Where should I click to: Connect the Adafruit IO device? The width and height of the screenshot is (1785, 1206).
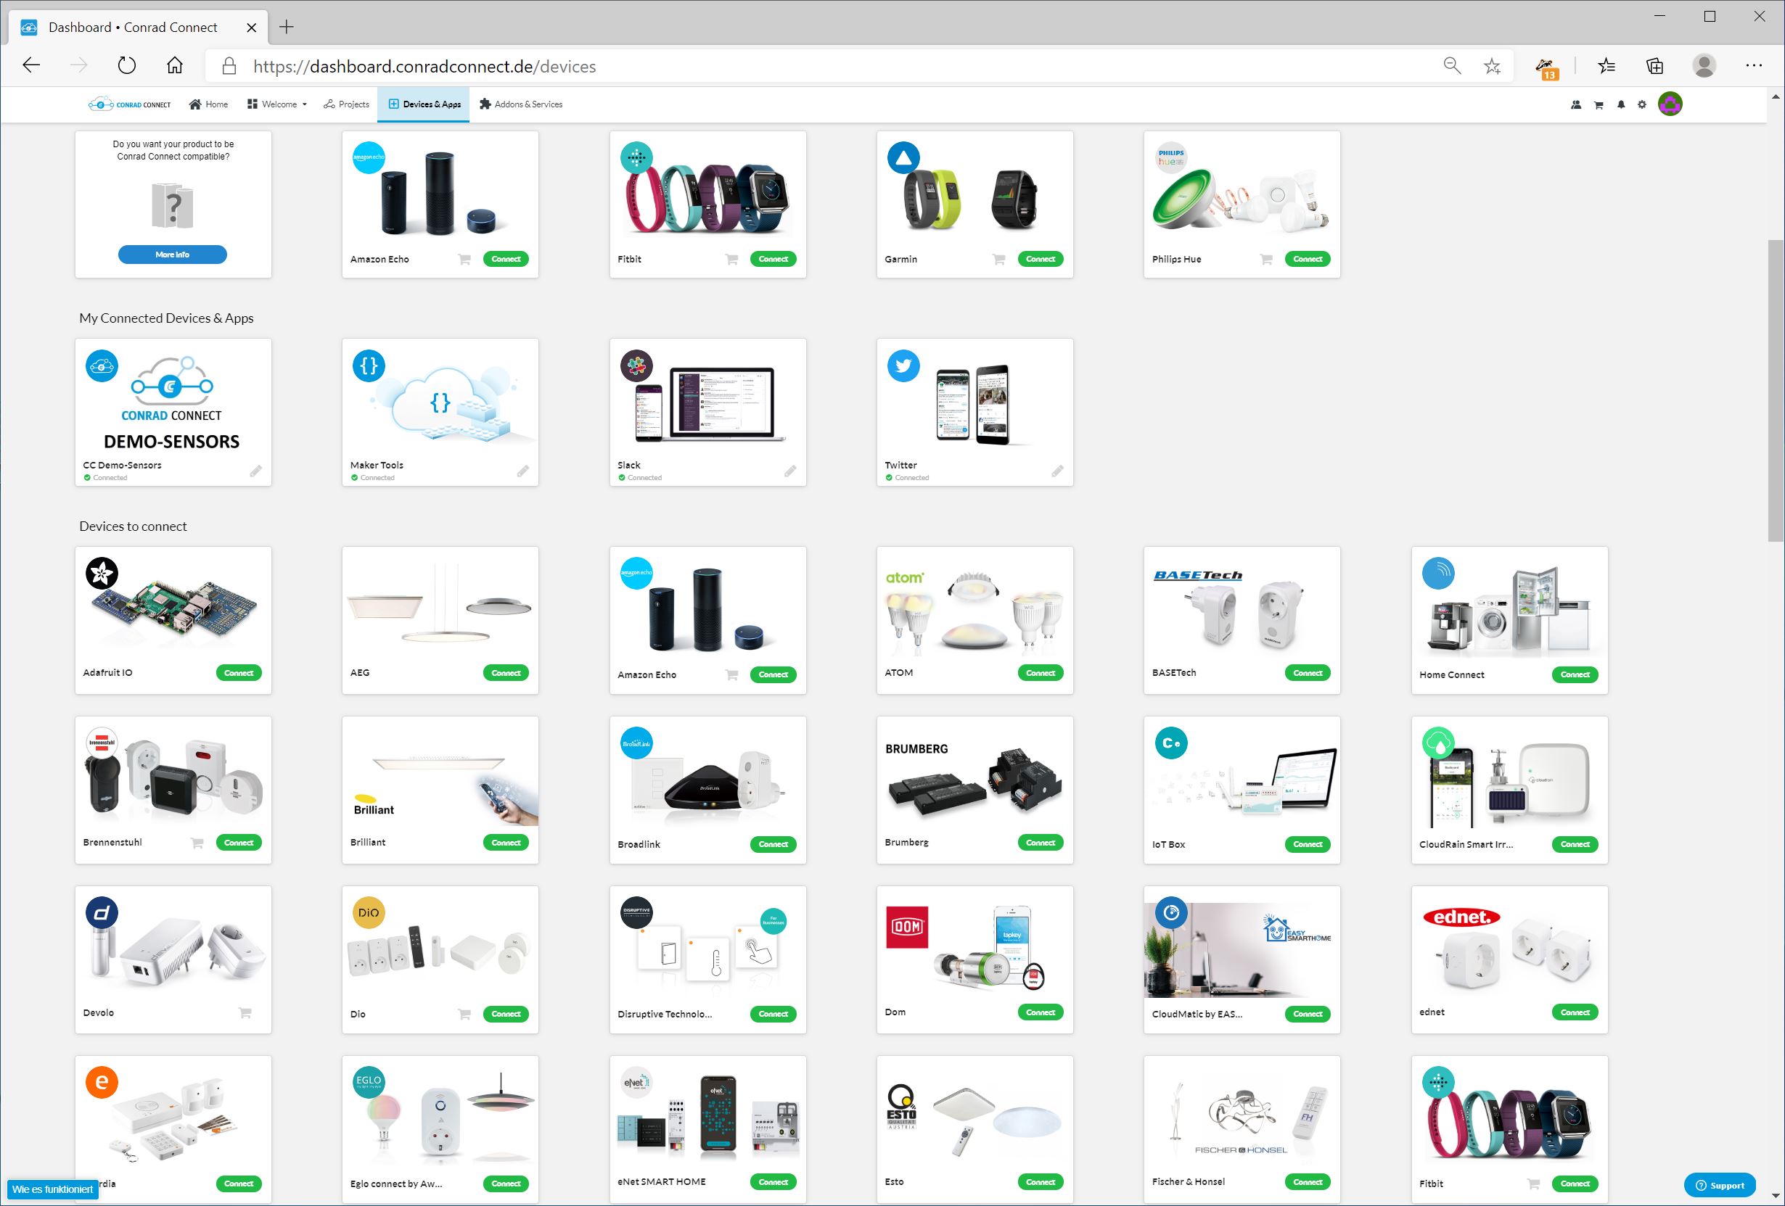pos(238,673)
